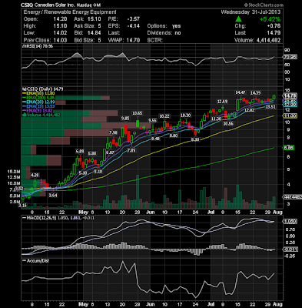302x308 pixels.
Task: Select the yellow EMA(50) 11.00 legend entry
Action: pyautogui.click(x=38, y=93)
